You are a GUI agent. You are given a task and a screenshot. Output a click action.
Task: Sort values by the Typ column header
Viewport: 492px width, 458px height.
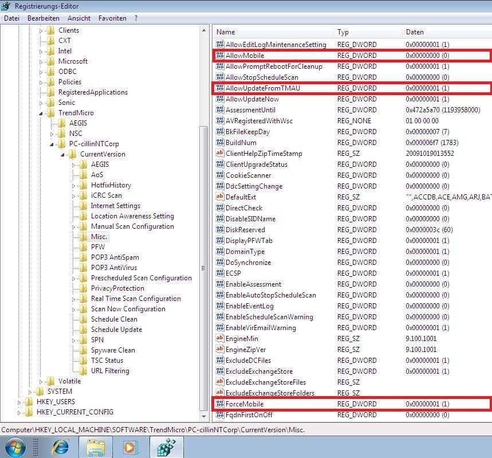point(368,32)
